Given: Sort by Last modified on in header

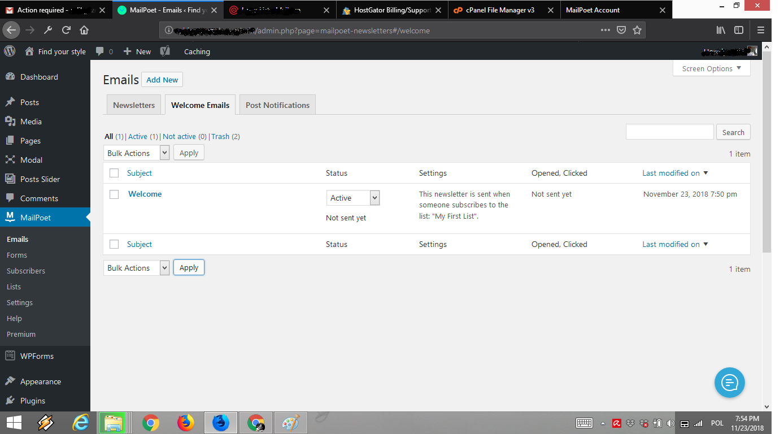Looking at the screenshot, I should [x=675, y=173].
